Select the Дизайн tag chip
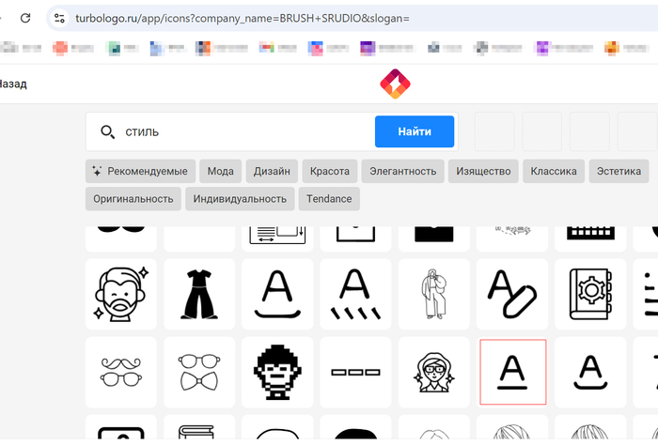The image size is (658, 445). click(272, 171)
